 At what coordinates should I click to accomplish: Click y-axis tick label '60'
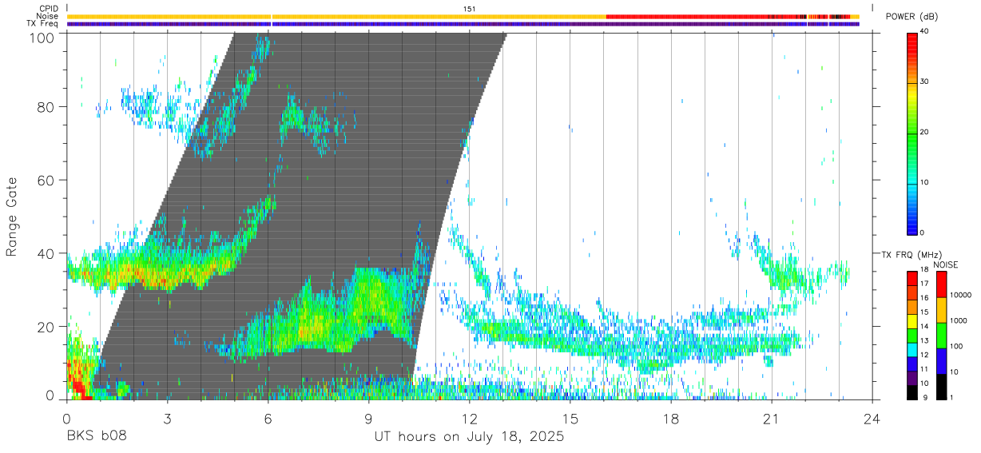pyautogui.click(x=47, y=180)
